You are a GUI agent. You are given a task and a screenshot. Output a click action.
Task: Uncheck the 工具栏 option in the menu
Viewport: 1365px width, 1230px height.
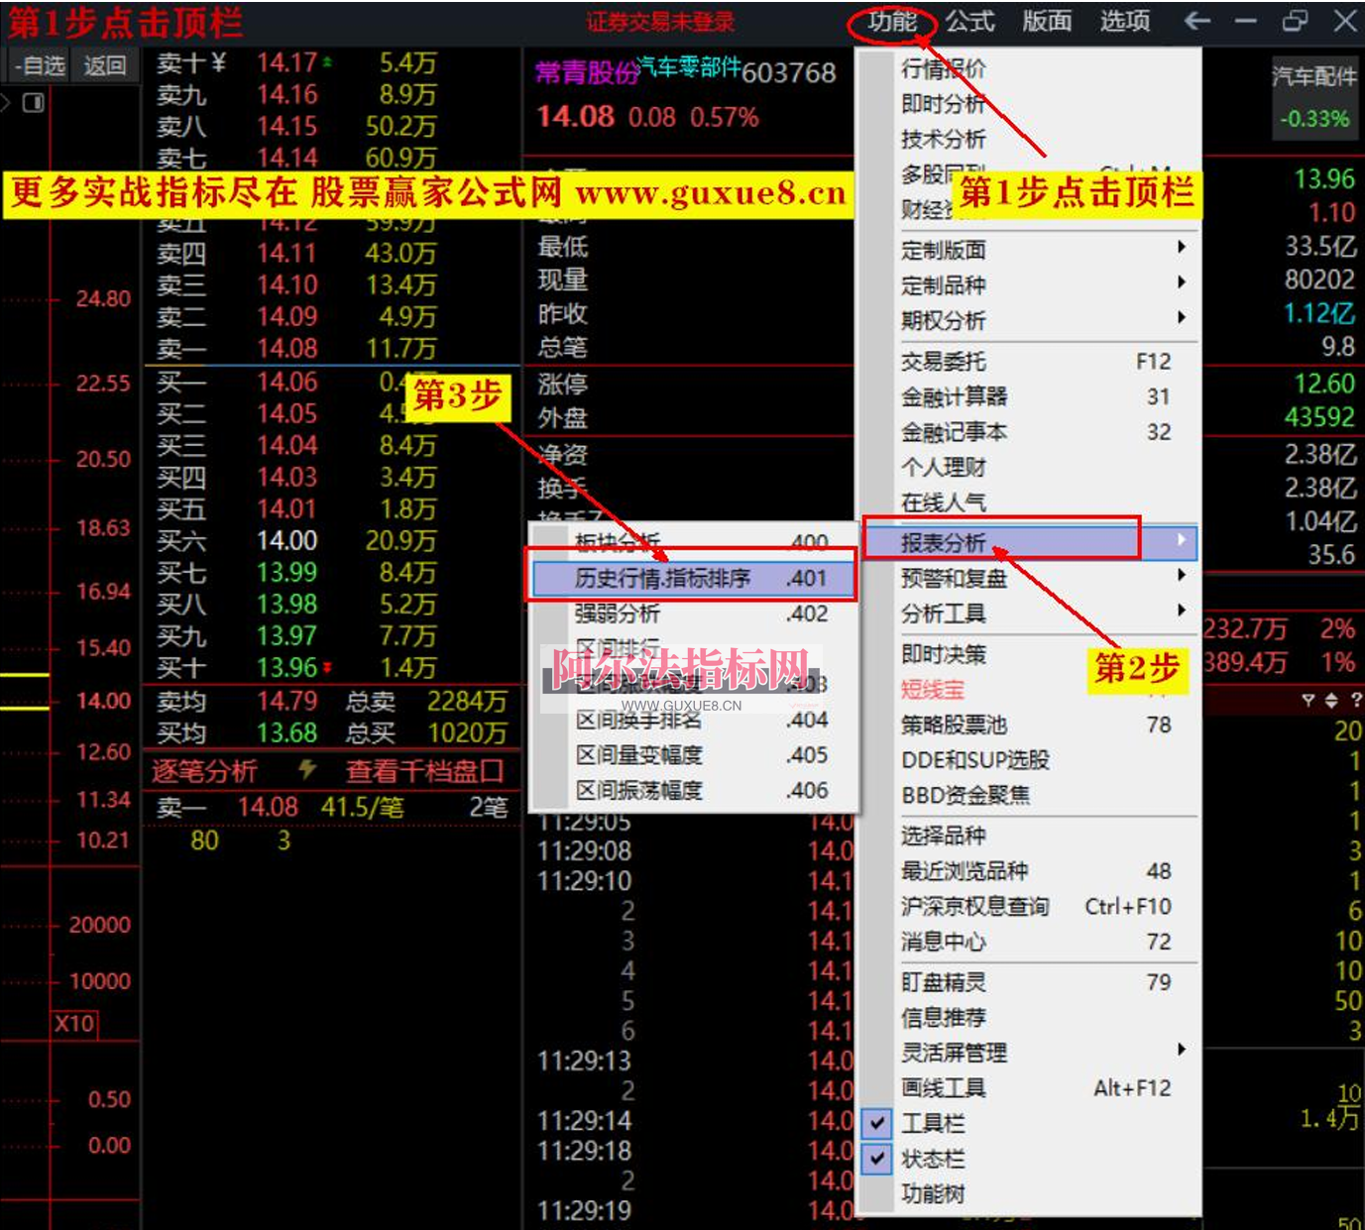[x=876, y=1123]
